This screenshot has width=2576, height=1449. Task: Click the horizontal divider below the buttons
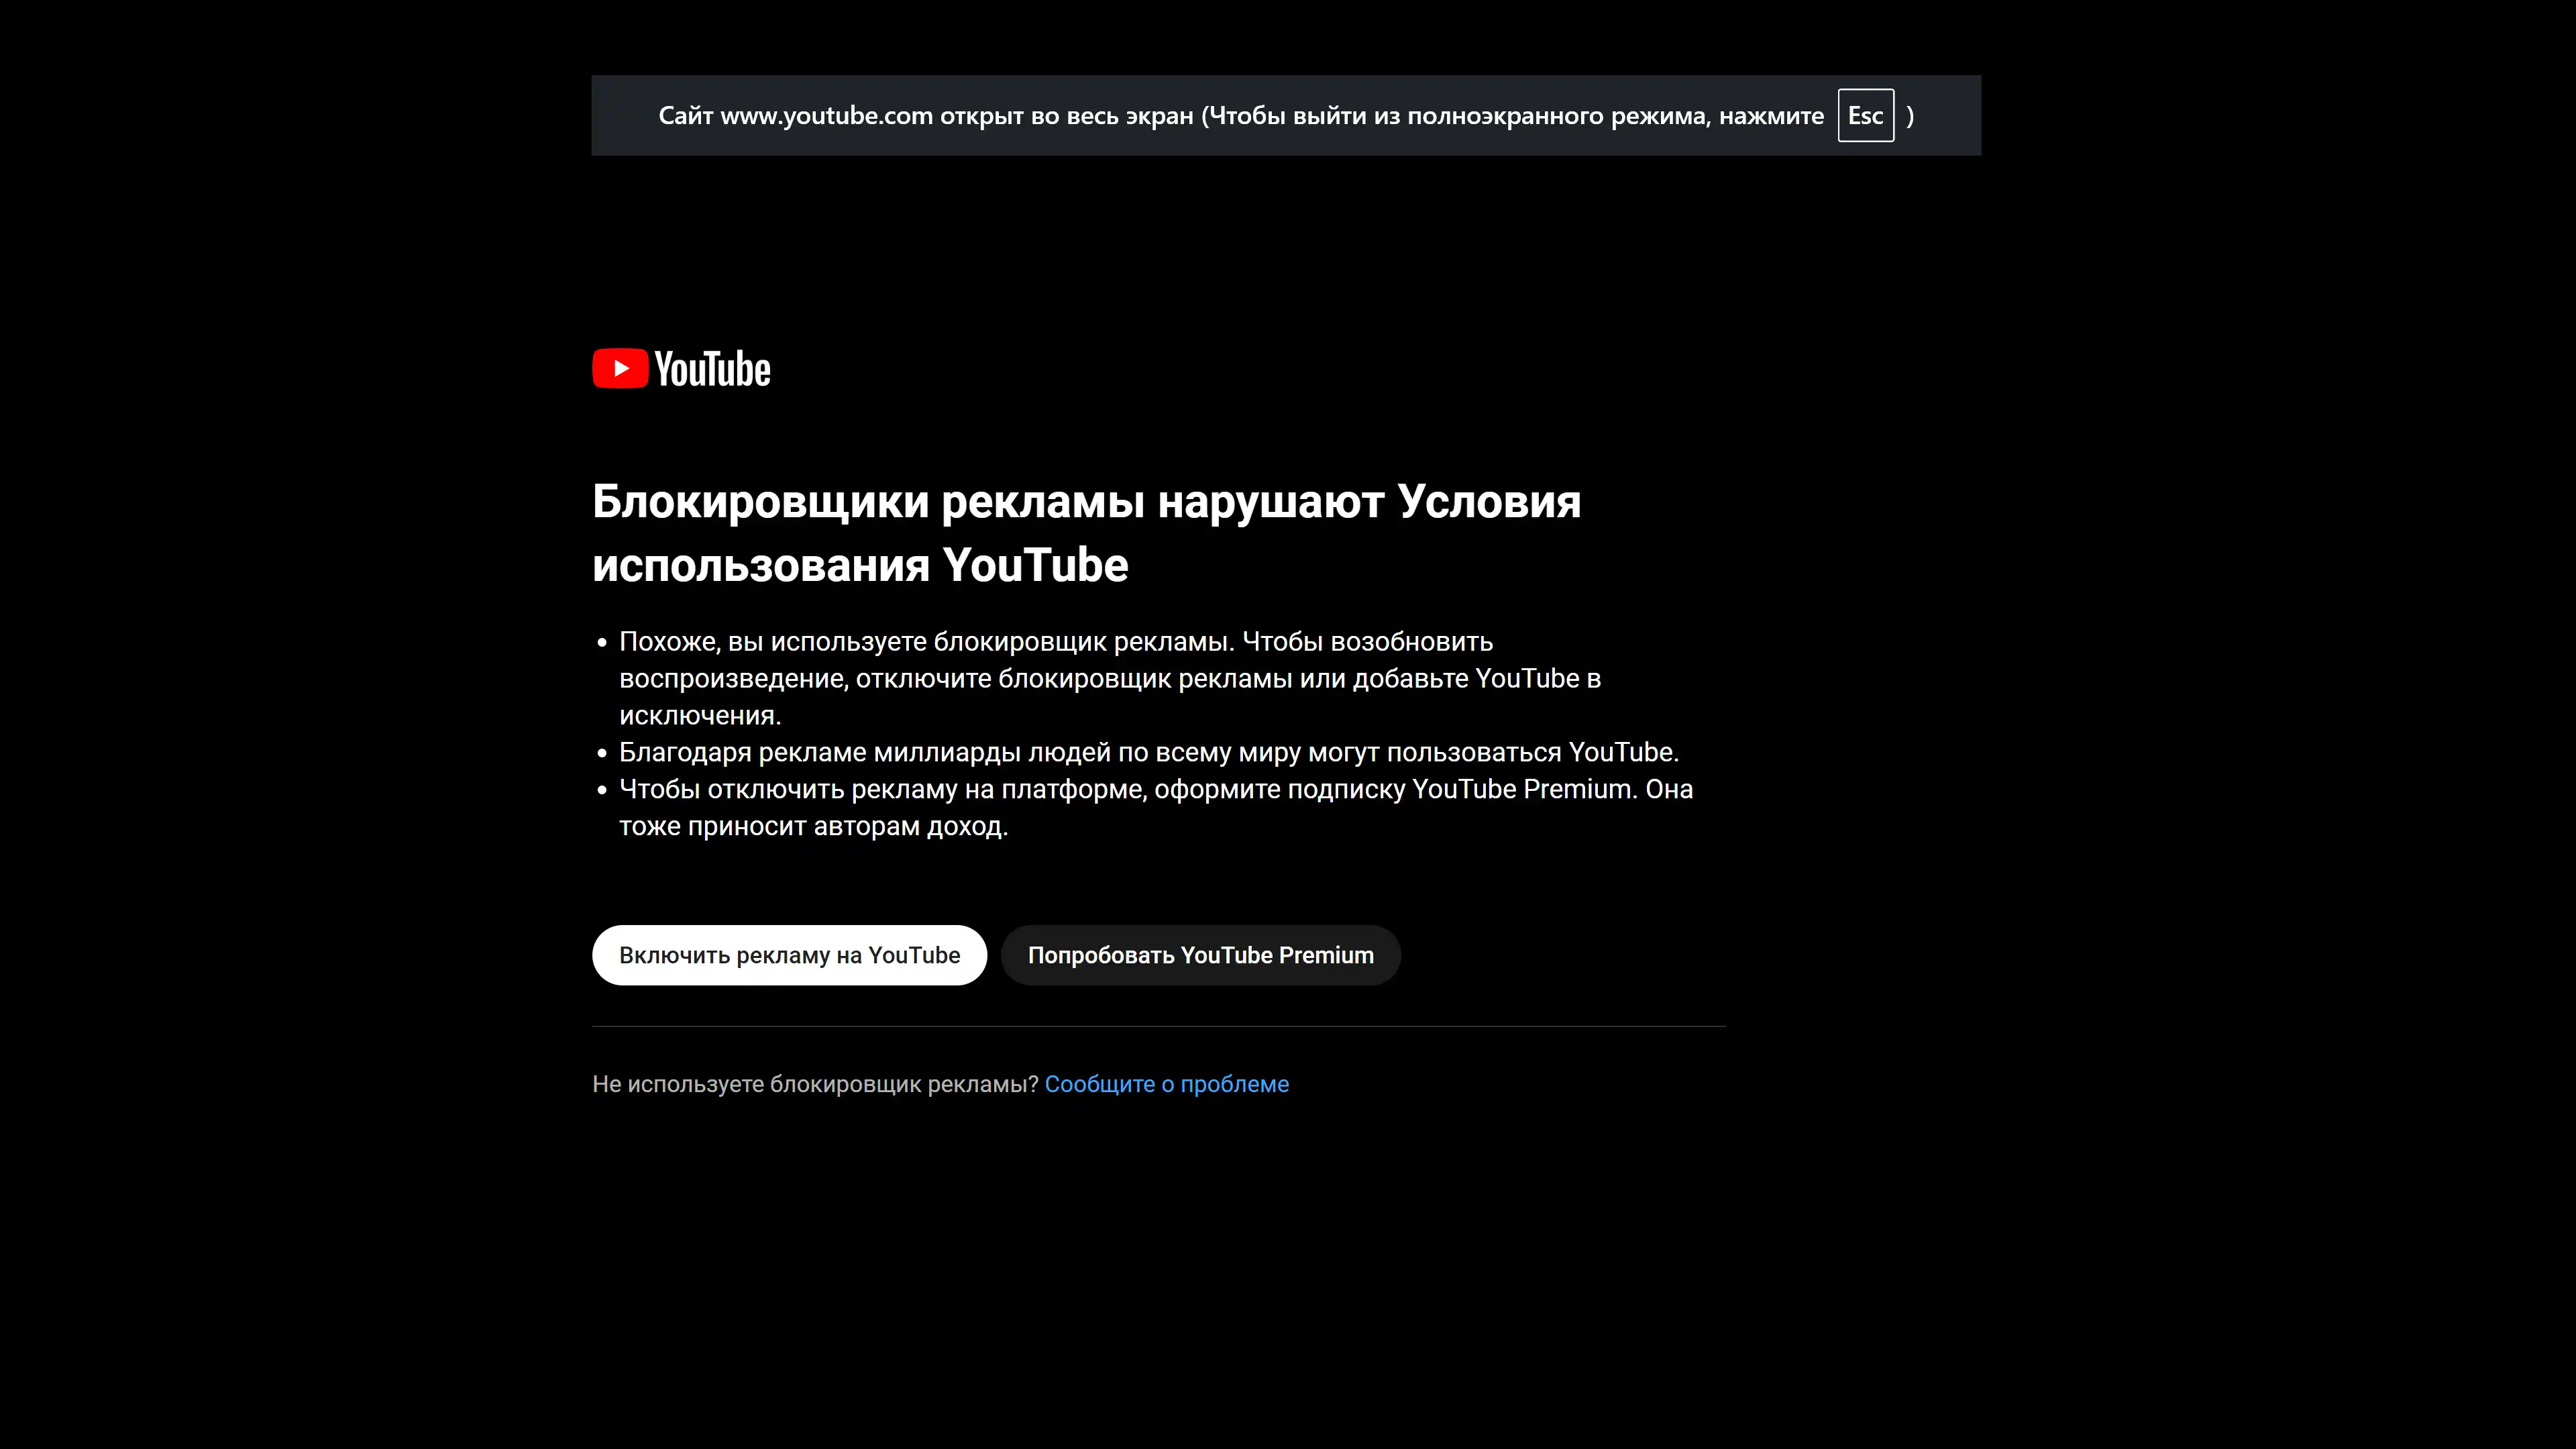click(x=1159, y=1026)
